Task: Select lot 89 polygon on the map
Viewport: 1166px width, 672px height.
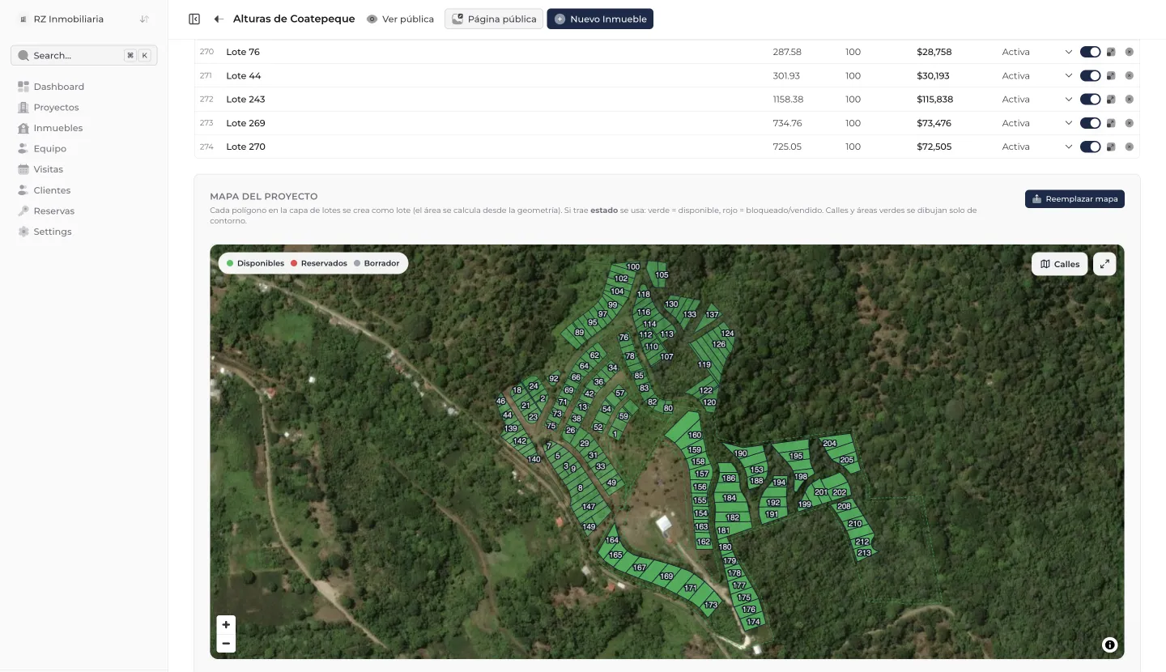Action: click(x=578, y=333)
